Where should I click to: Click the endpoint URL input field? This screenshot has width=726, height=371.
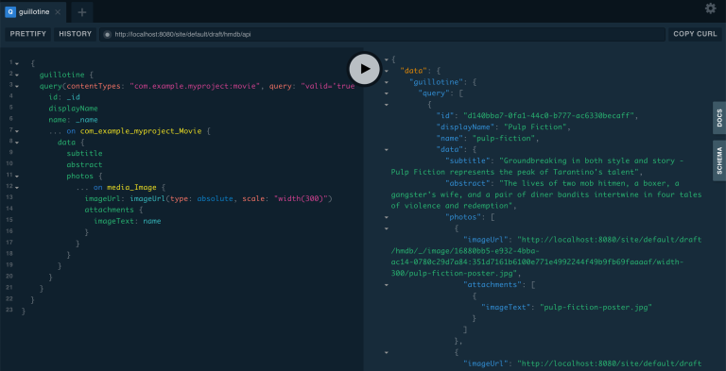pos(383,34)
